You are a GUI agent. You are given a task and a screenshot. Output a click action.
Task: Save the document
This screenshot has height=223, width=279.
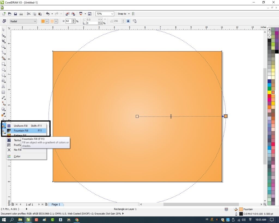tap(16, 14)
